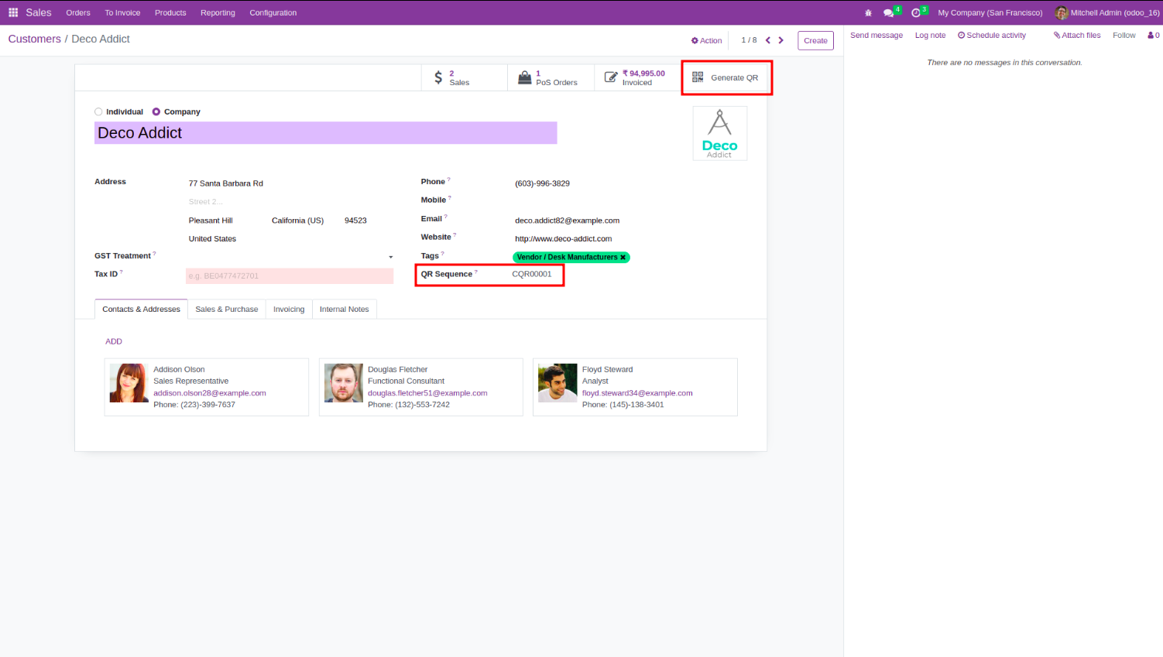Select the Company radio option

[x=156, y=111]
